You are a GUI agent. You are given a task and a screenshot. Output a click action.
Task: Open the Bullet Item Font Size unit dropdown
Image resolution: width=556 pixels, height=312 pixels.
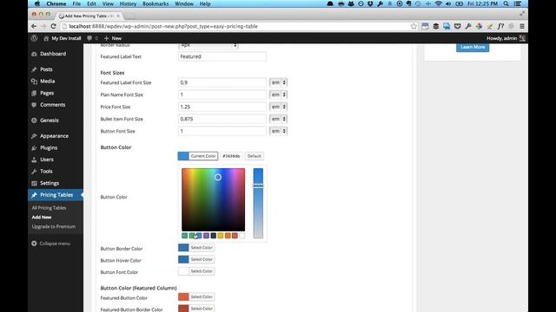click(x=278, y=119)
